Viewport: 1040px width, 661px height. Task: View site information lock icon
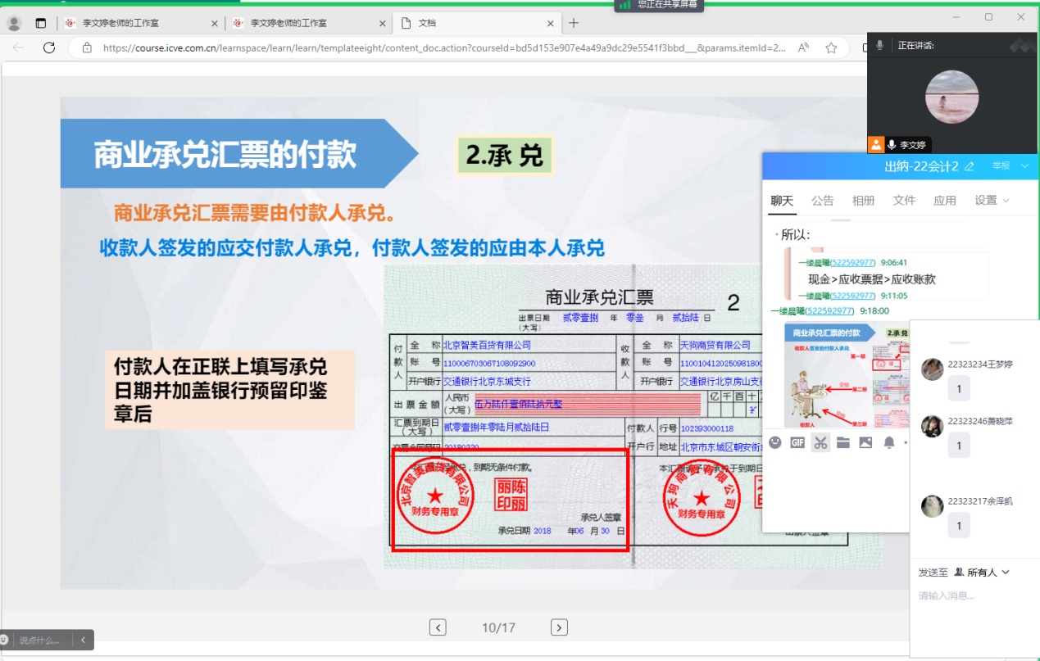88,48
